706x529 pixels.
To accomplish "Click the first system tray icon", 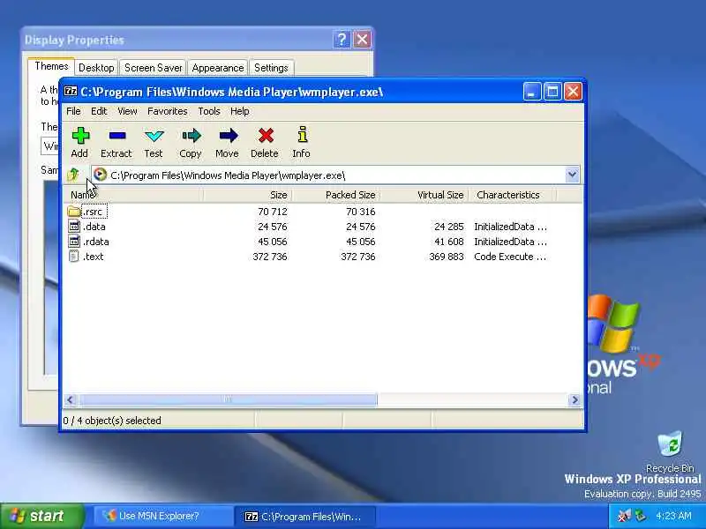I will 625,516.
